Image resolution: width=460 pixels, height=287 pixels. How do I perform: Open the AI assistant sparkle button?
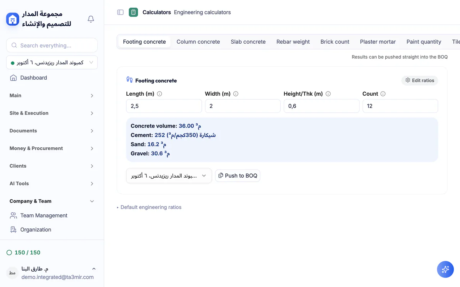(445, 269)
